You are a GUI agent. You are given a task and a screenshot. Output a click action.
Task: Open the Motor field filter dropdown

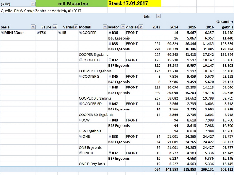(x=123, y=27)
